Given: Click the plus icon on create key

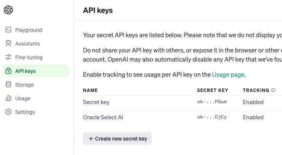Looking at the screenshot, I should (91, 139).
